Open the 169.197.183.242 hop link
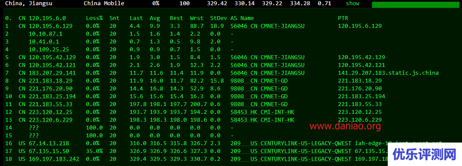The image size is (462, 166). click(54, 159)
